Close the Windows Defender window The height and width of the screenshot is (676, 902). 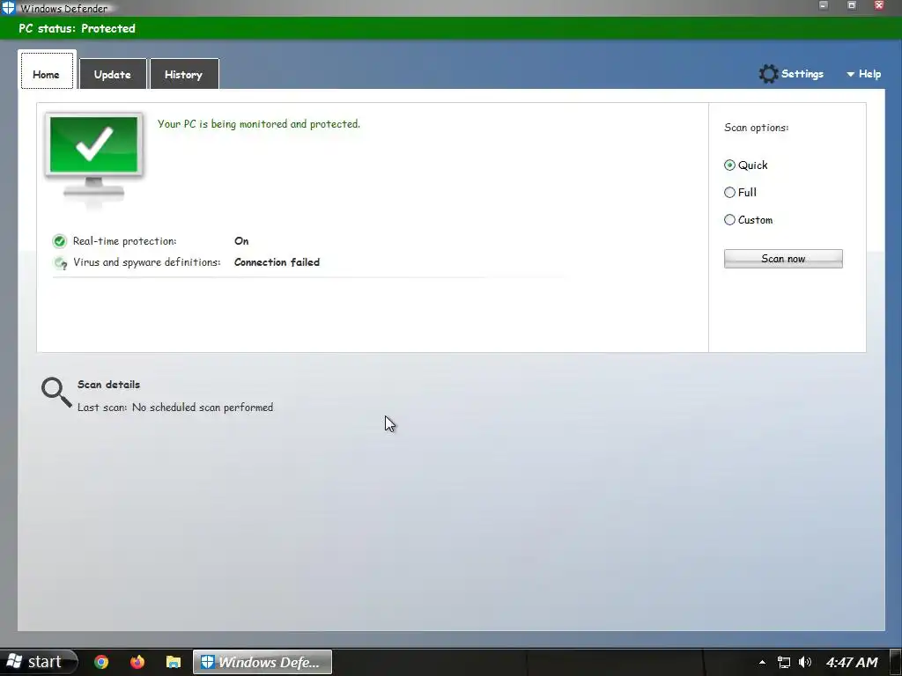(879, 6)
